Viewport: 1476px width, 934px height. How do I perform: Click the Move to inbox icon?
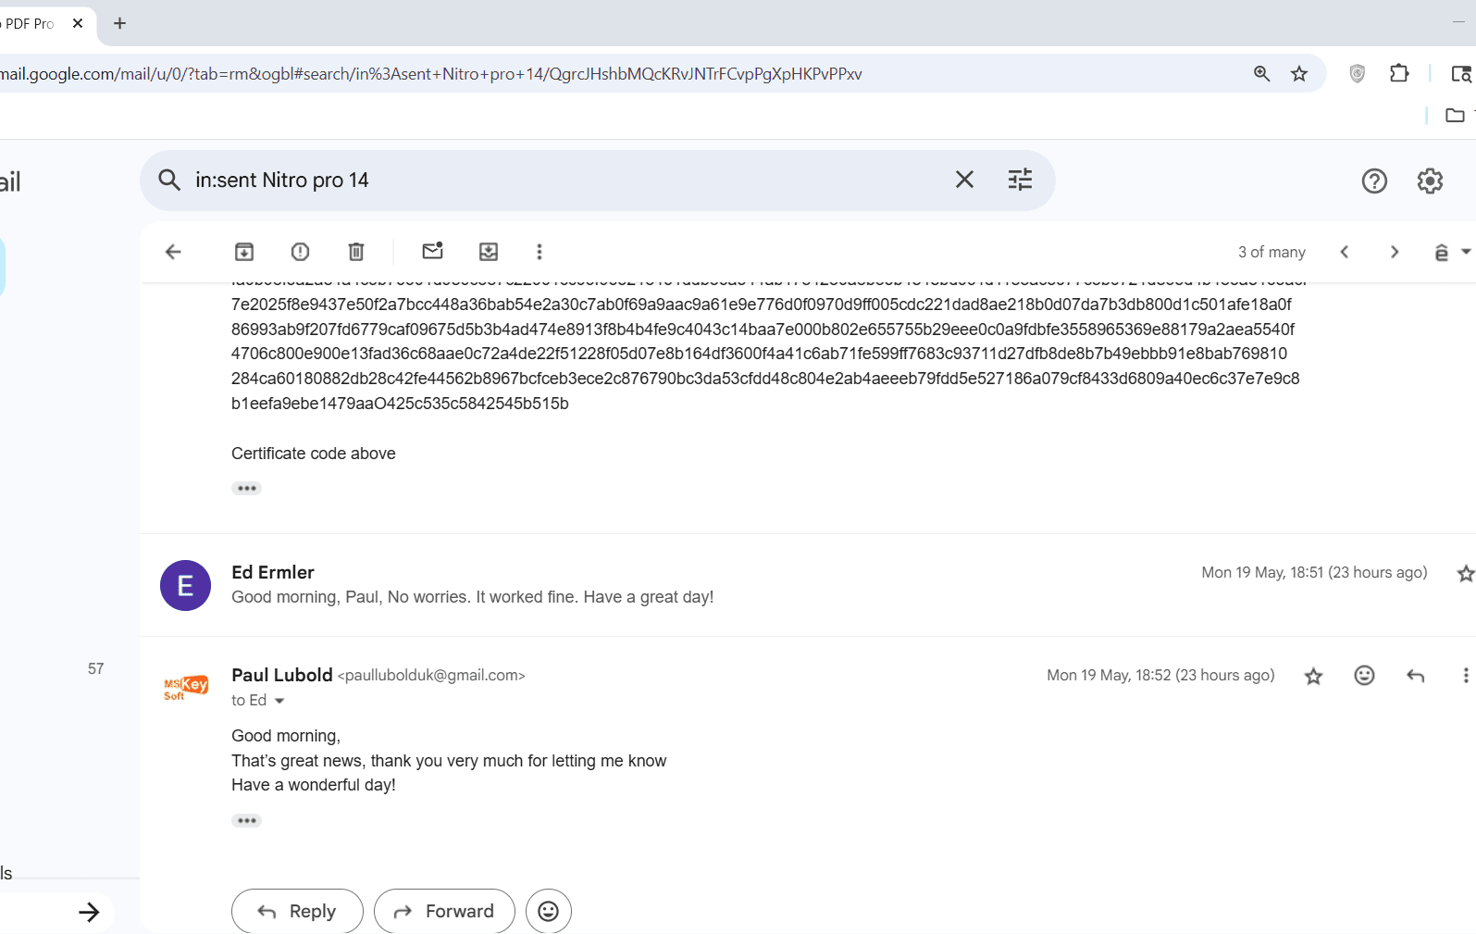pyautogui.click(x=489, y=252)
